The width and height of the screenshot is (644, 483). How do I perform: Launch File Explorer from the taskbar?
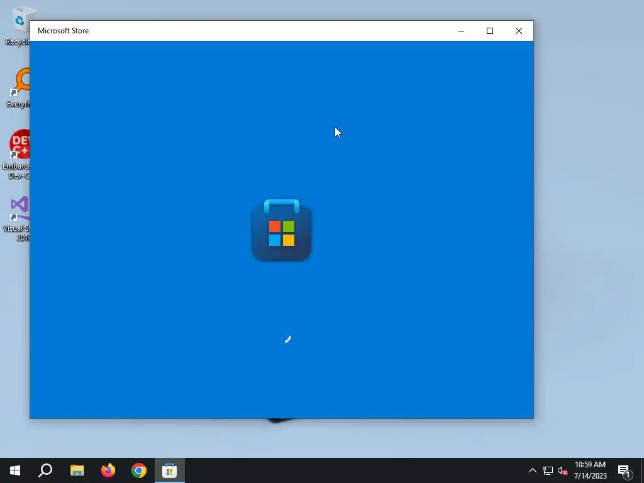[77, 470]
